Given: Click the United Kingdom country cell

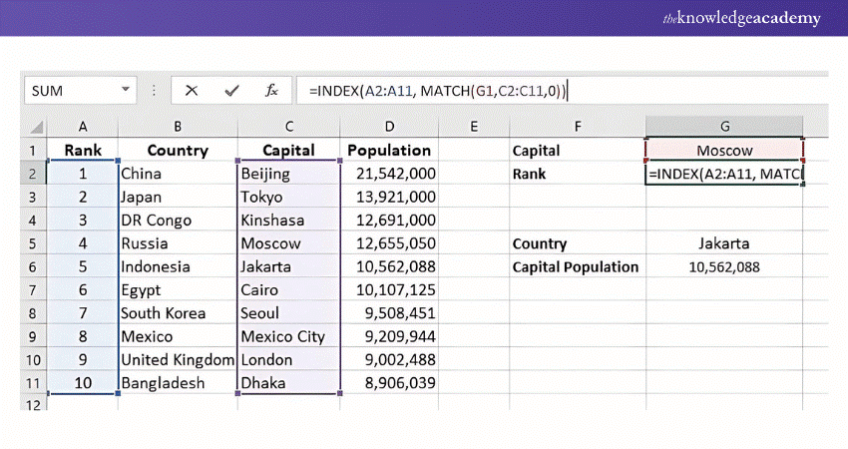Looking at the screenshot, I should click(178, 360).
